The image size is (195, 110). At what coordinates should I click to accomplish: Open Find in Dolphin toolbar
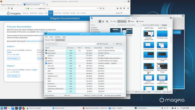click(x=113, y=21)
